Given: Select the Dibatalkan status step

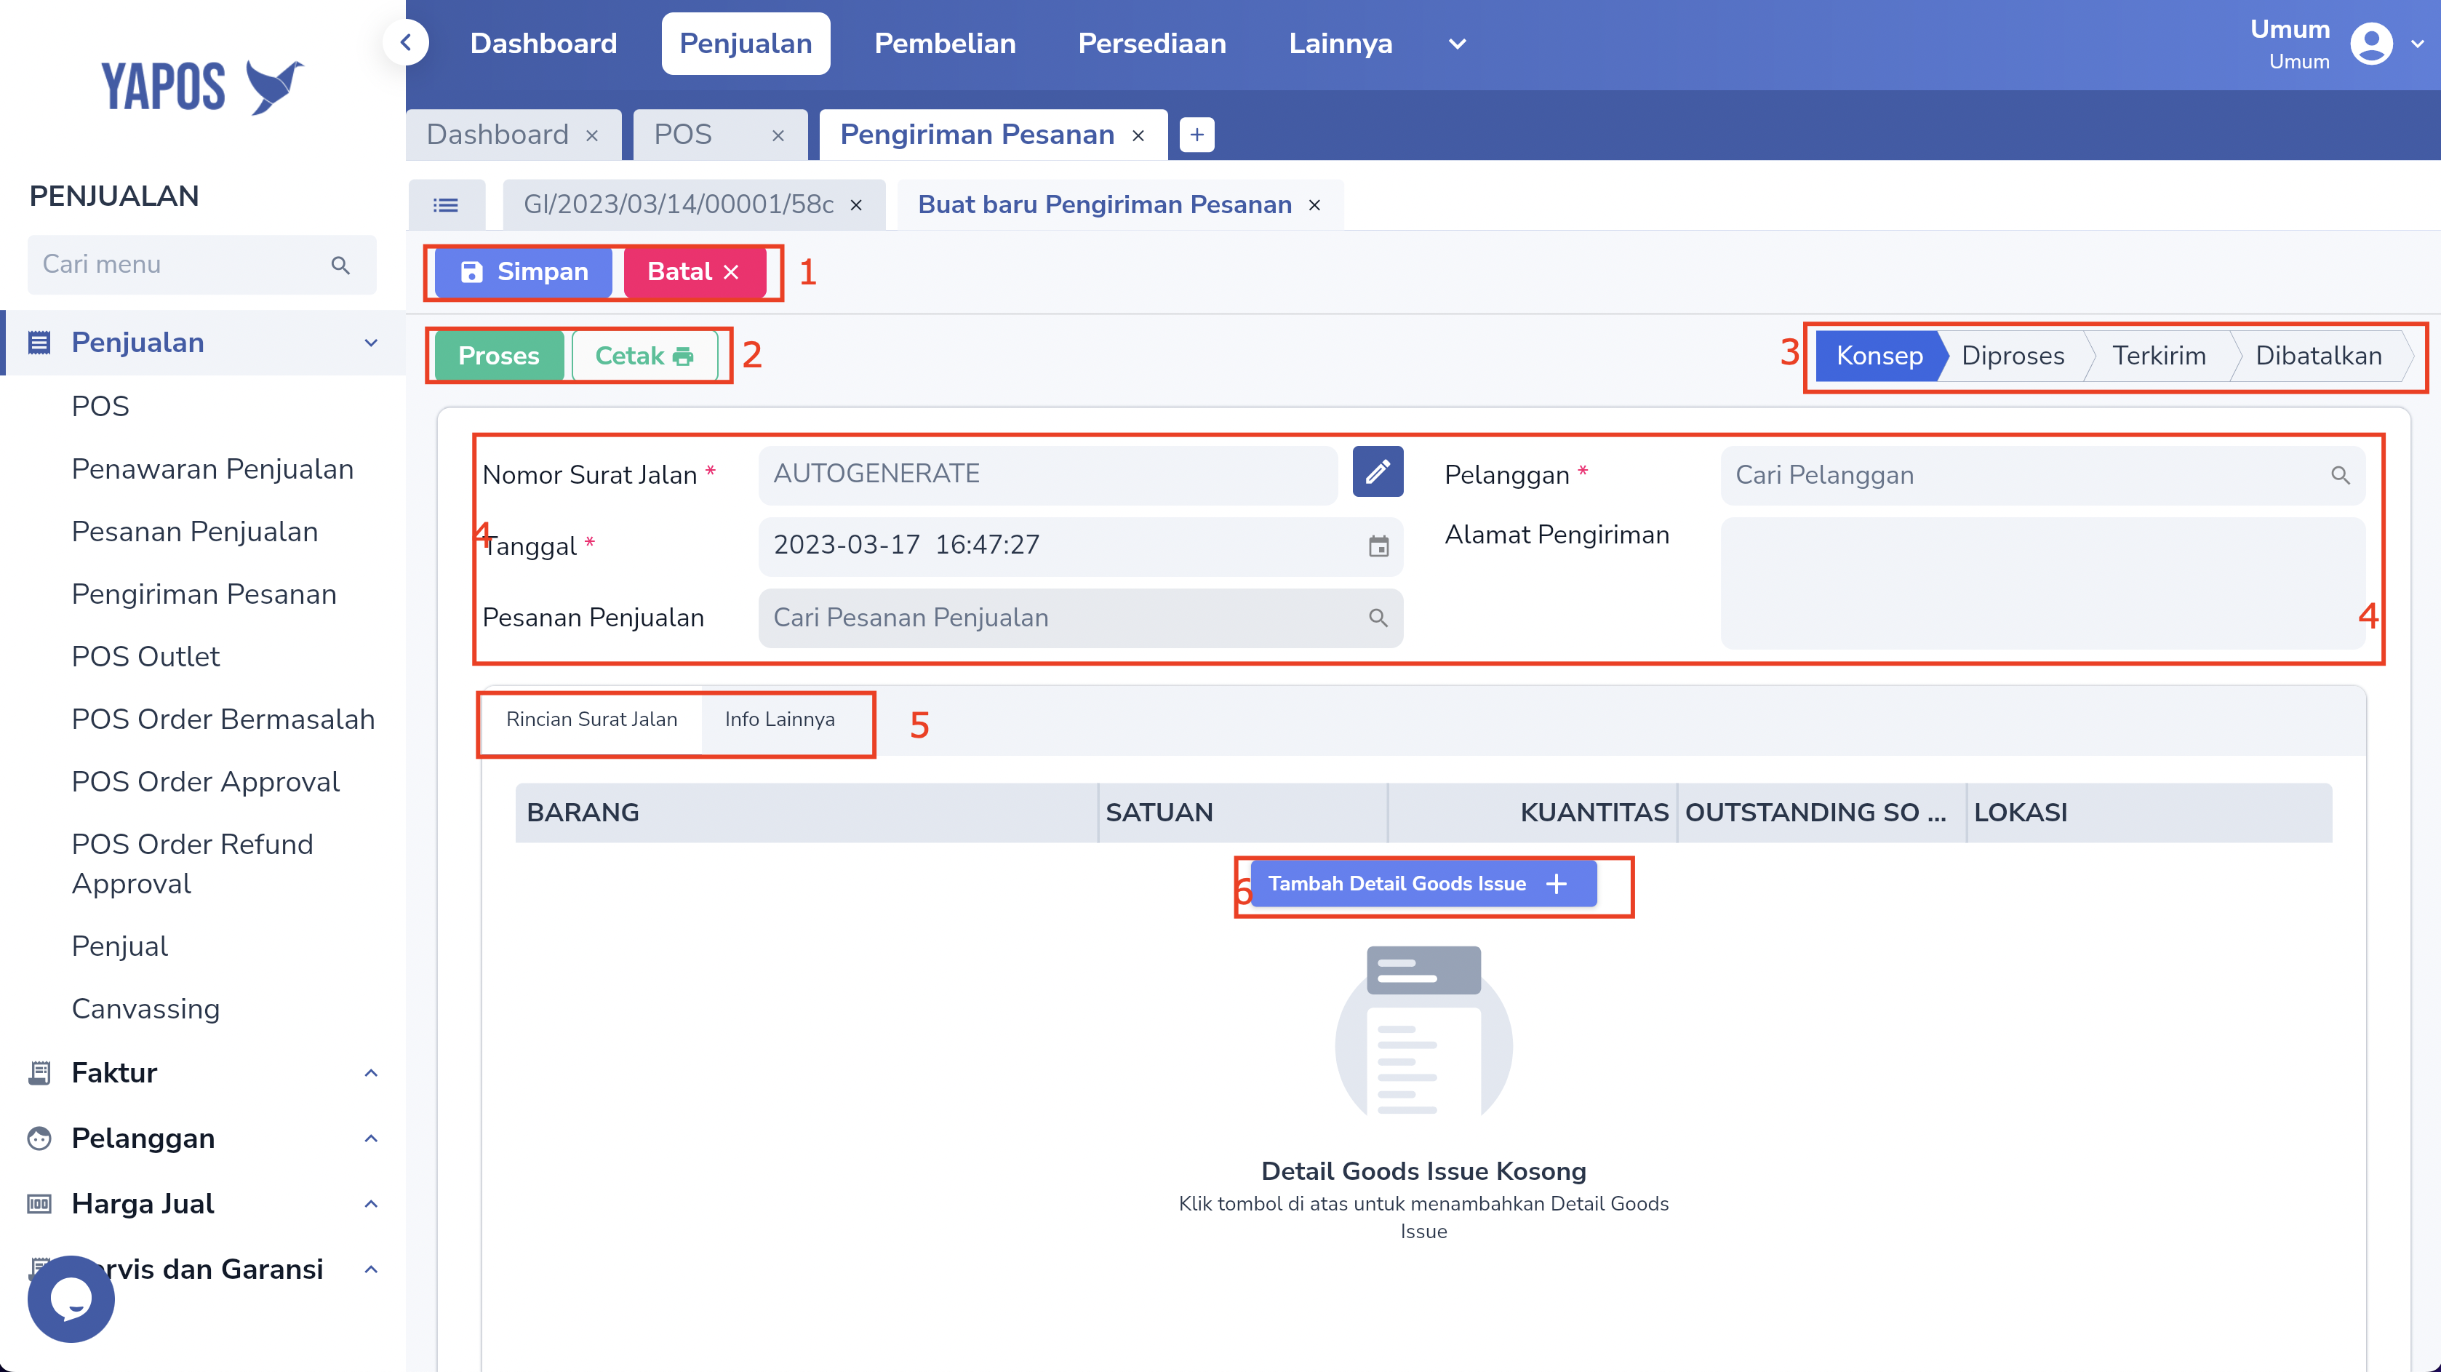Looking at the screenshot, I should pos(2318,356).
